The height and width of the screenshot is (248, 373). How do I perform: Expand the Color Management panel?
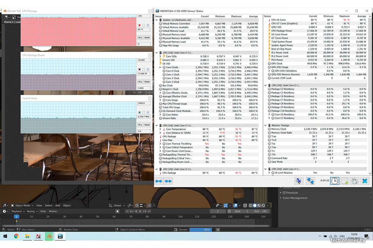(281, 198)
